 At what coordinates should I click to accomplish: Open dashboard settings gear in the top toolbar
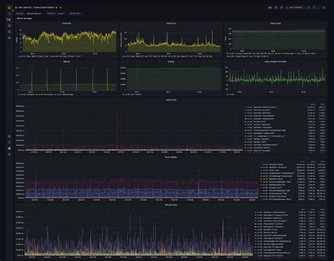click(281, 8)
